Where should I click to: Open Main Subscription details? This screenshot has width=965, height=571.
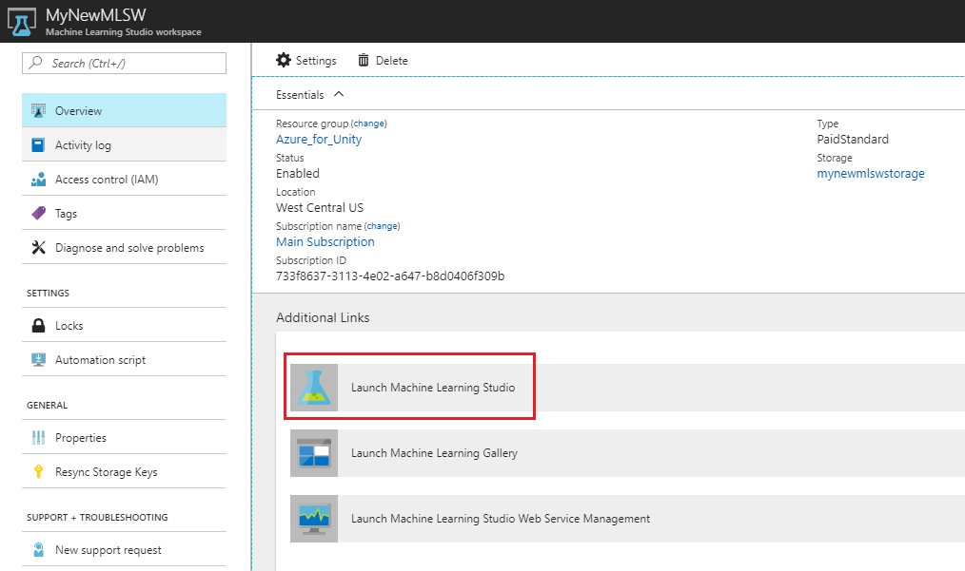tap(325, 241)
